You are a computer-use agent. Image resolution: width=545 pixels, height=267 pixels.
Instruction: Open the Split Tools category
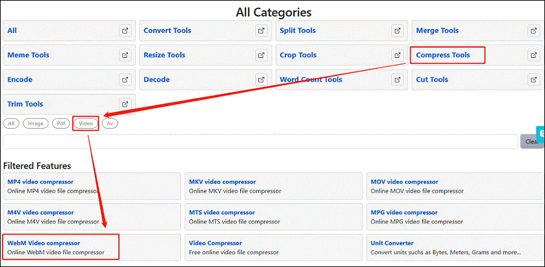(x=298, y=30)
